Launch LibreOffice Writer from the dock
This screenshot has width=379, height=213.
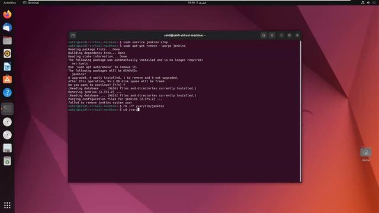click(7, 66)
